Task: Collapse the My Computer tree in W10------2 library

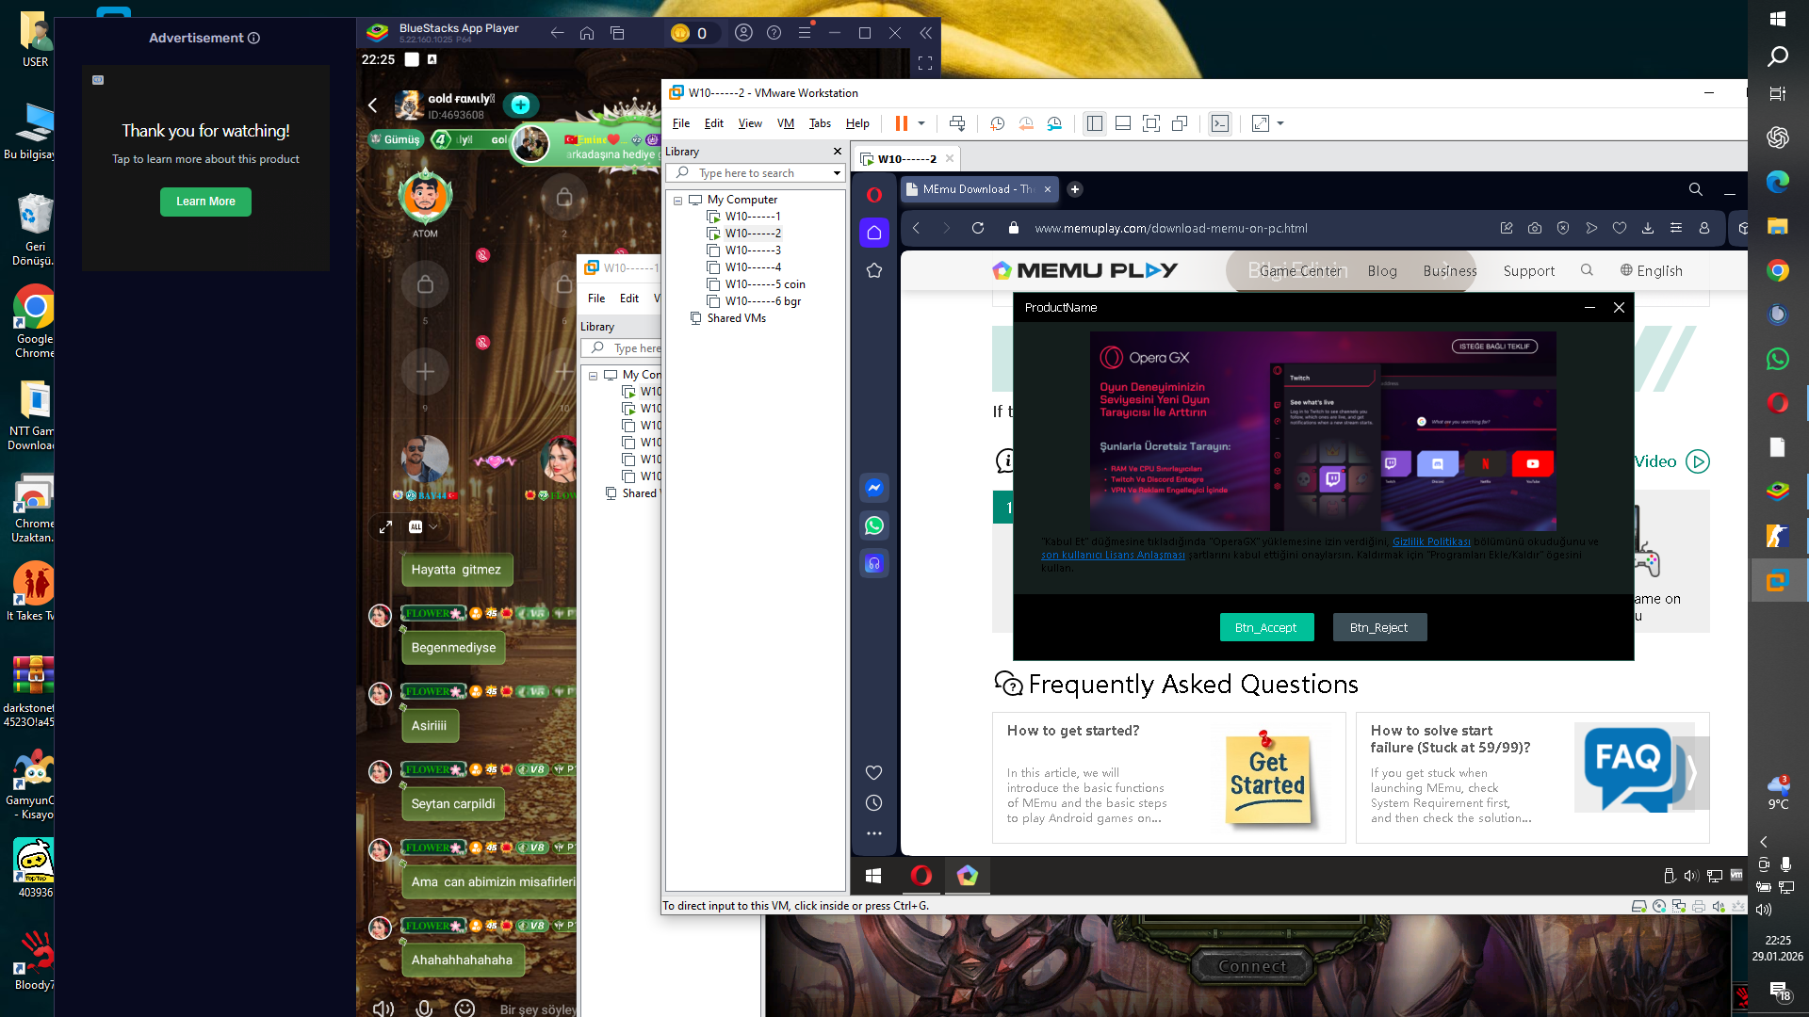Action: click(x=677, y=201)
